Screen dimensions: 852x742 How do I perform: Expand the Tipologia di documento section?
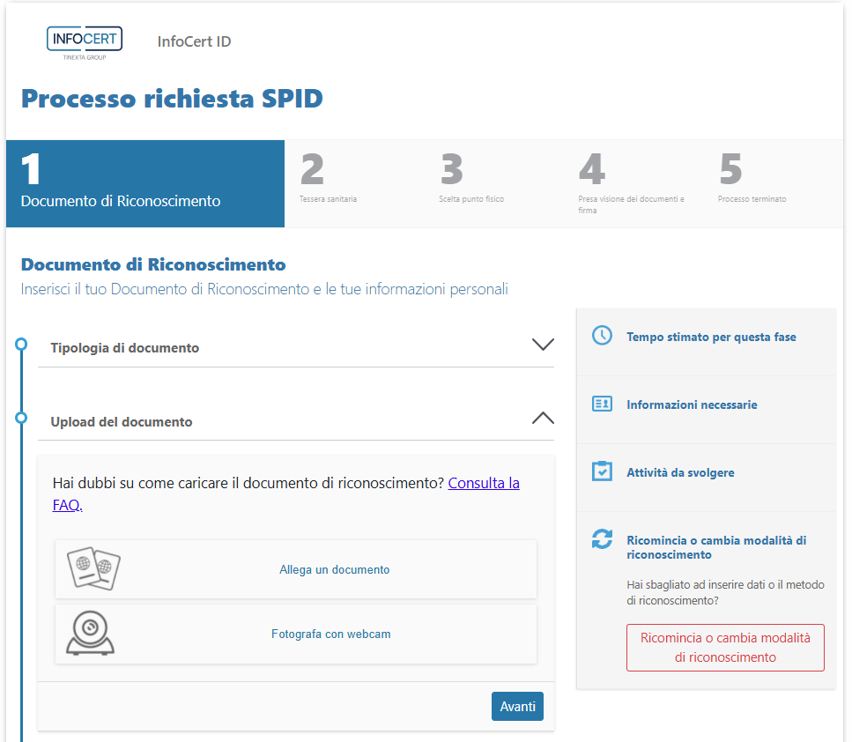[543, 345]
